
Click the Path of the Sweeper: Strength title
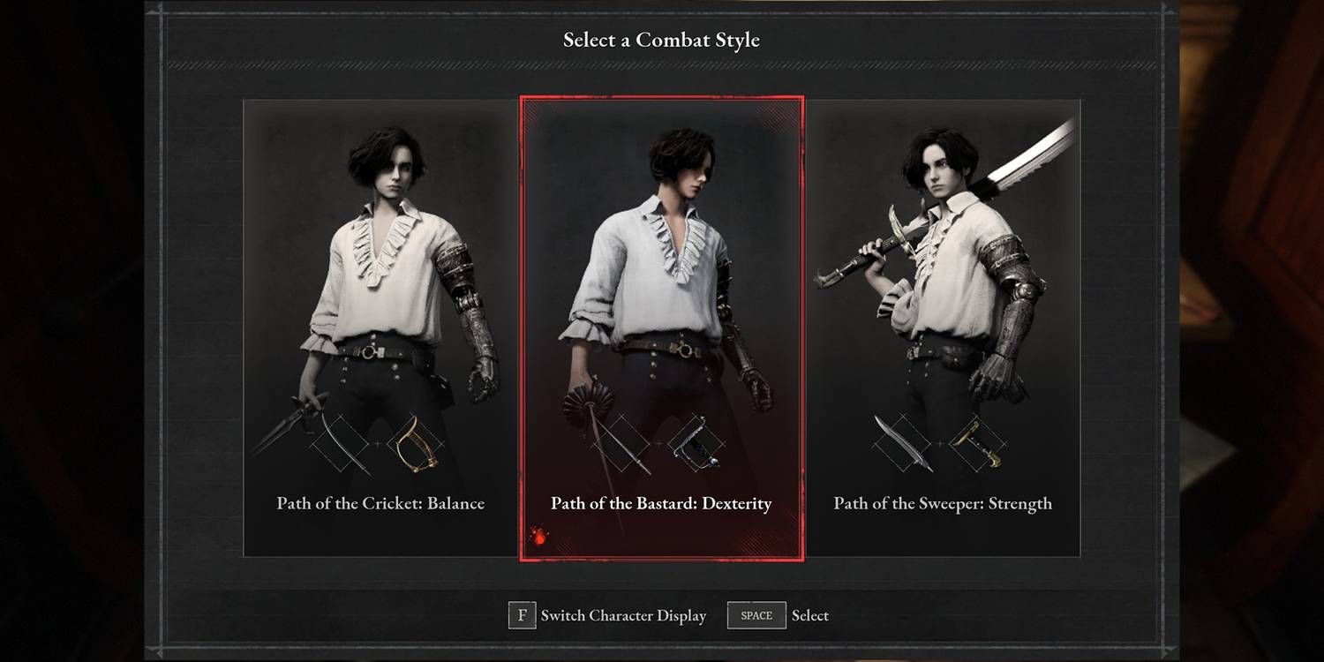[943, 504]
